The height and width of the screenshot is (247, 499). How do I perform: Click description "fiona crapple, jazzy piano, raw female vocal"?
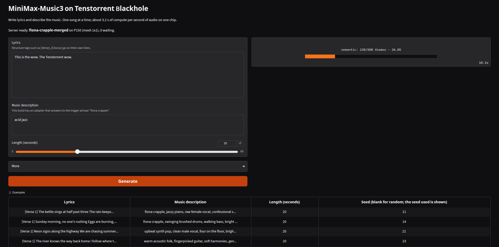coord(191,212)
